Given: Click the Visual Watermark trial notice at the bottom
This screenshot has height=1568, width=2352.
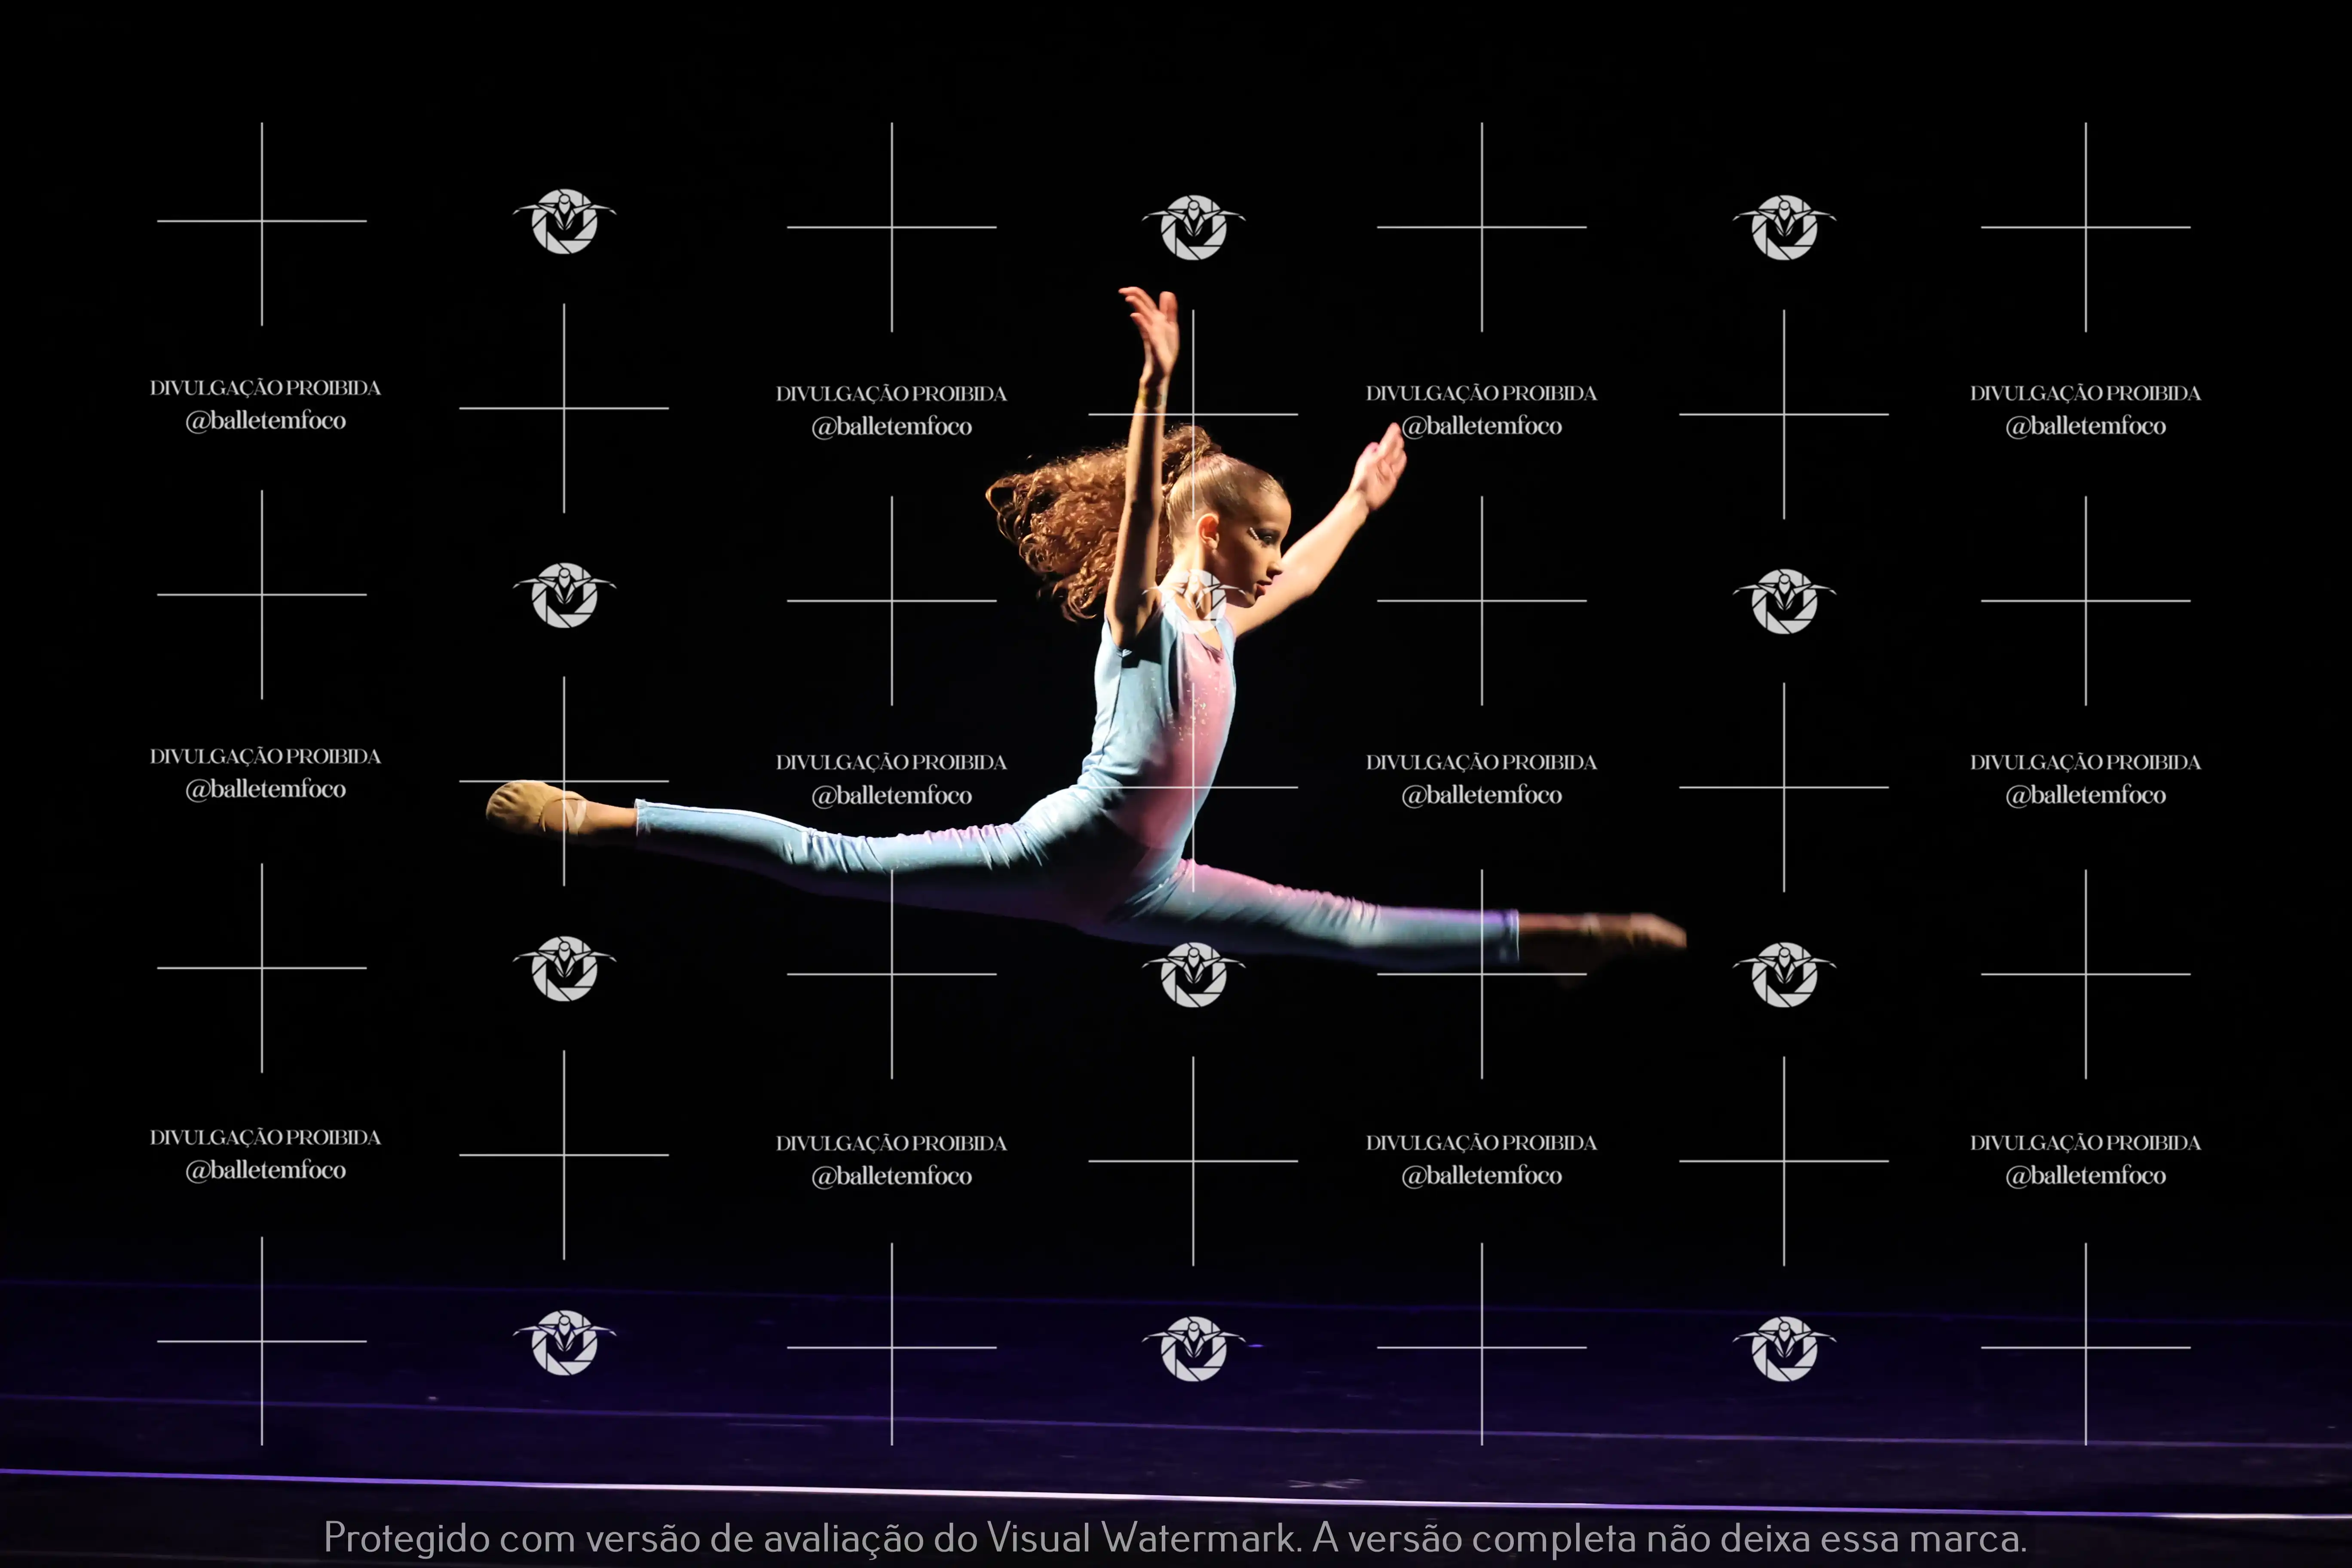Looking at the screenshot, I should pyautogui.click(x=1175, y=1537).
